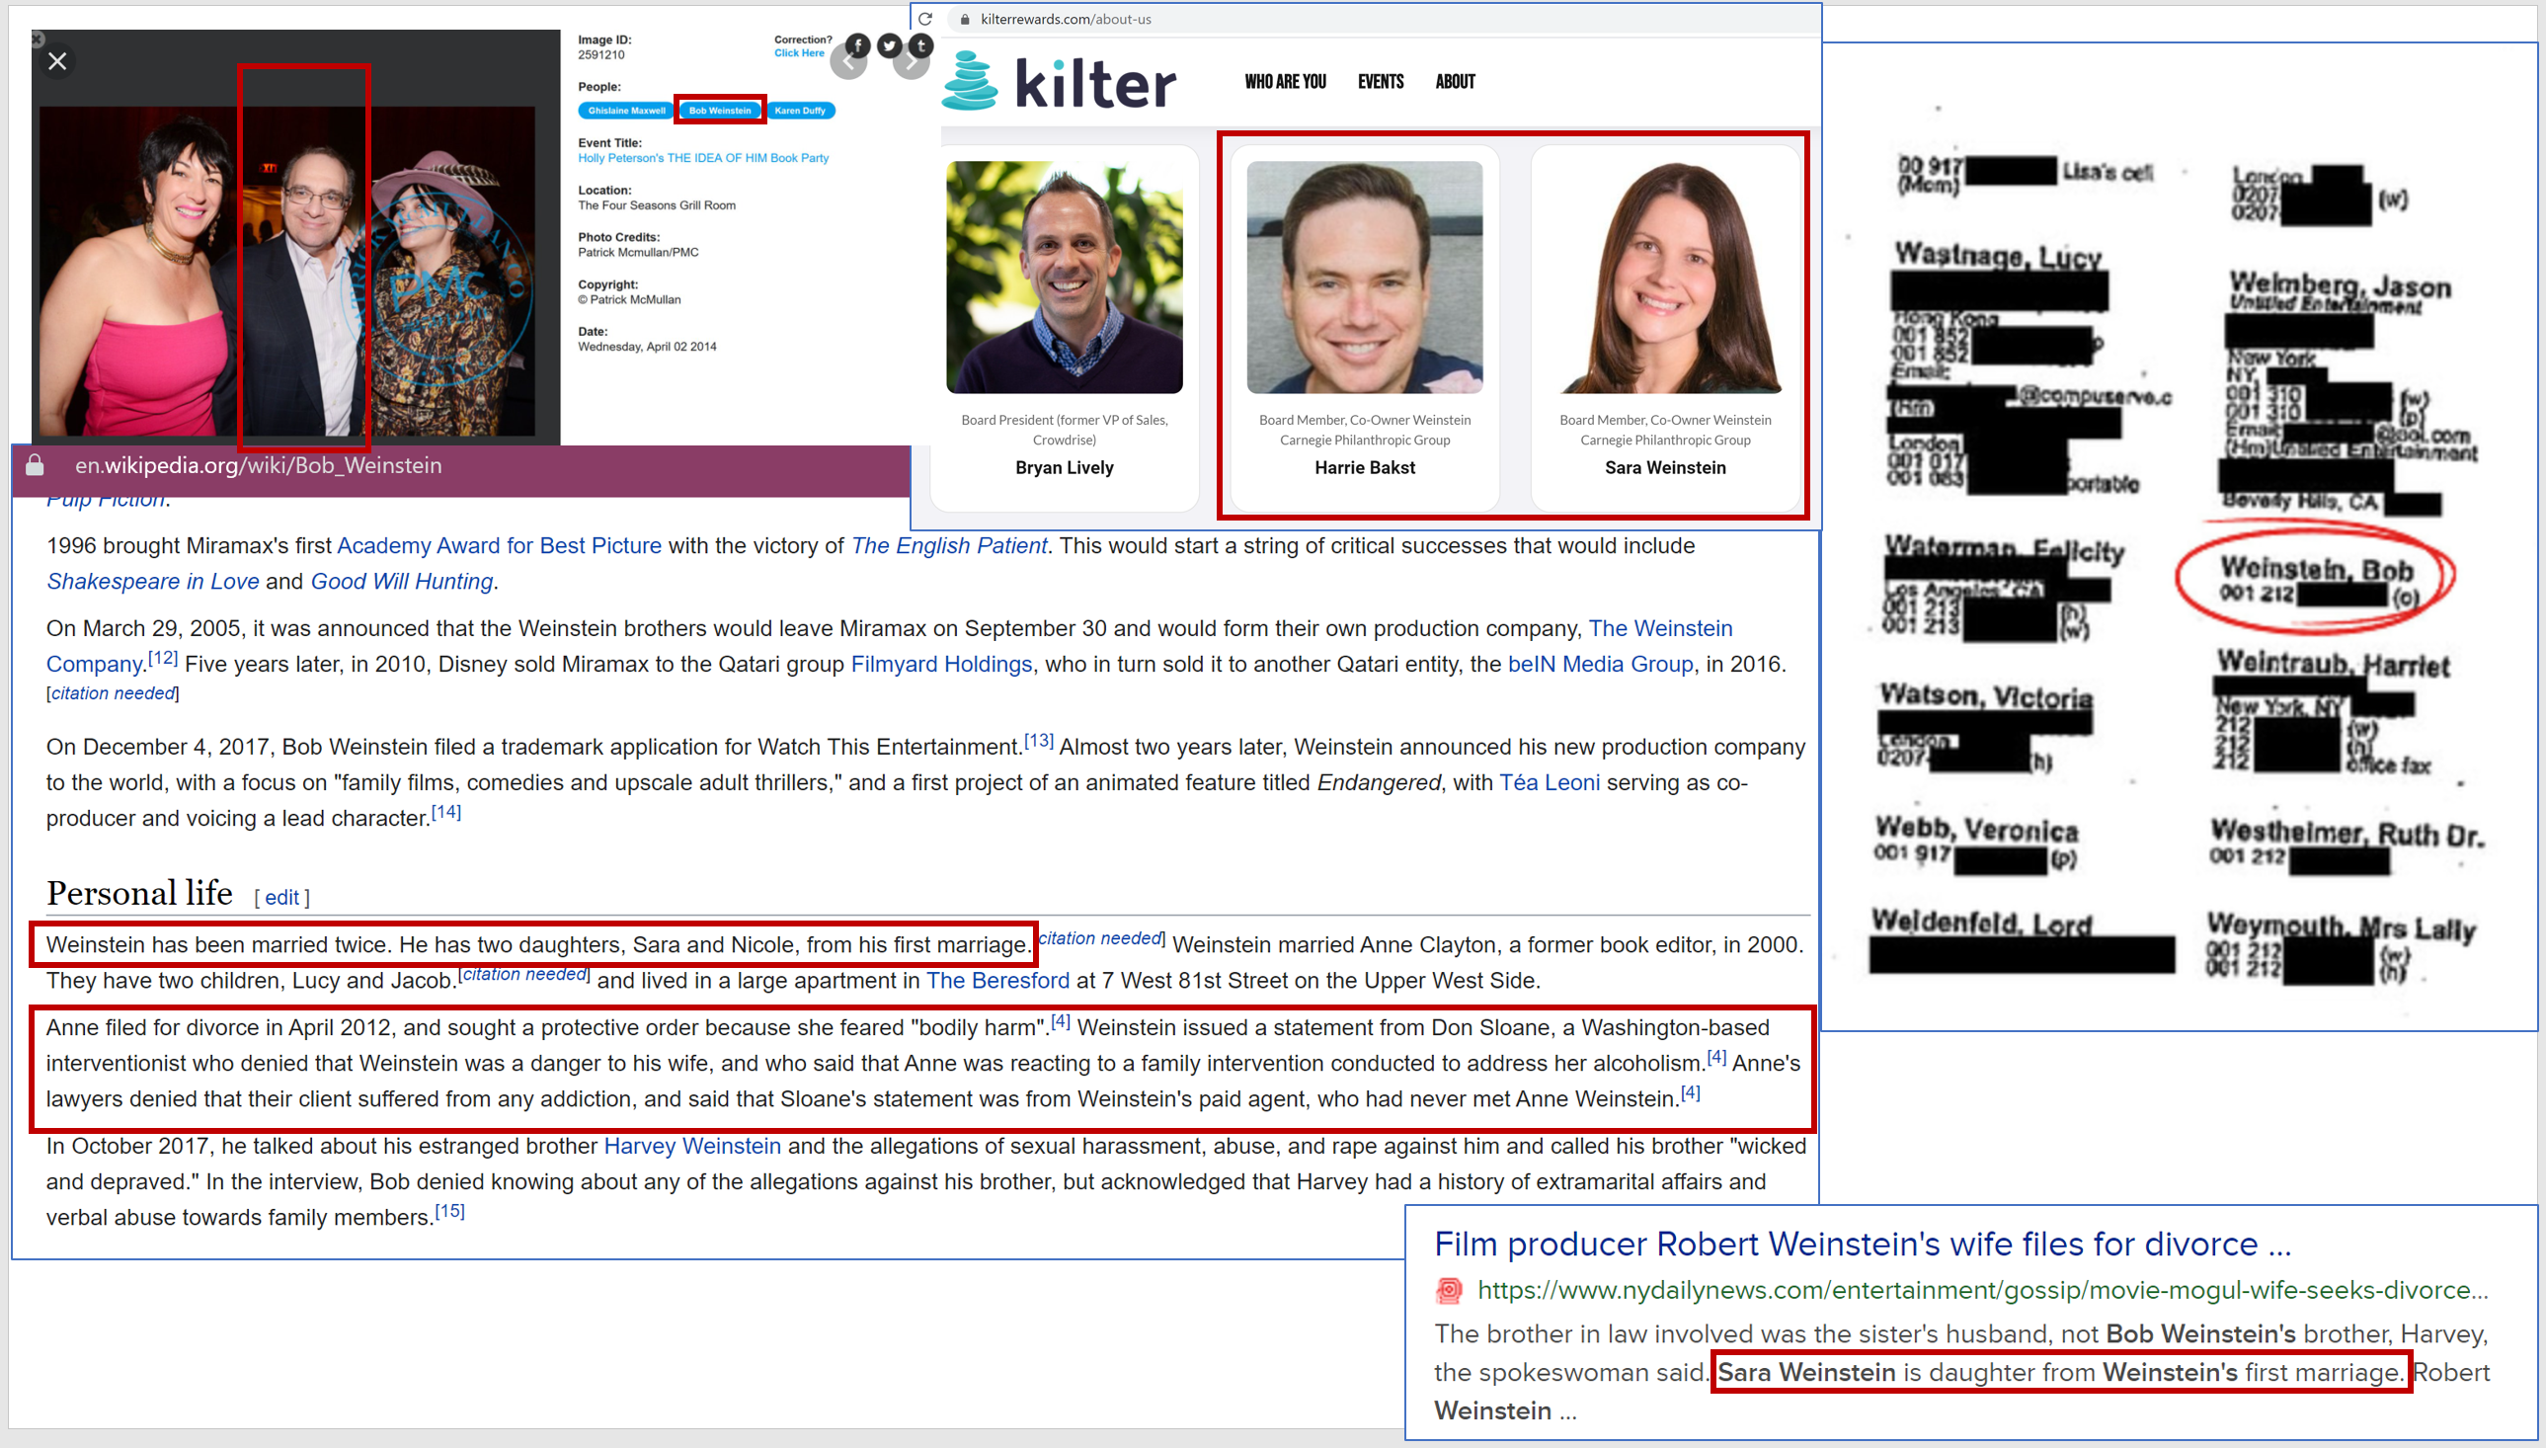Click the Image ID value 2591210
The image size is (2546, 1448).
point(600,55)
